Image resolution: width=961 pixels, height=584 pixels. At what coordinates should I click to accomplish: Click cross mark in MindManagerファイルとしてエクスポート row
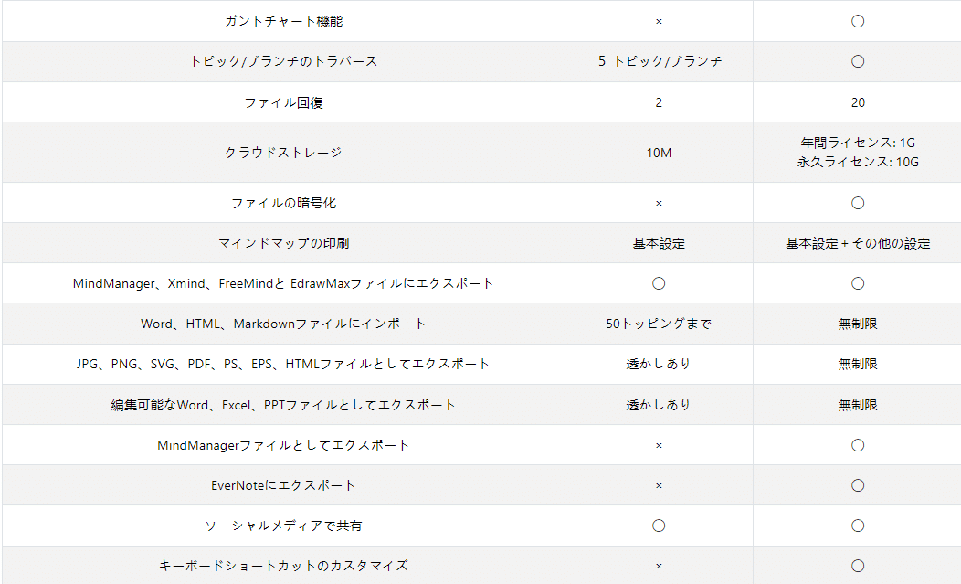(x=659, y=445)
